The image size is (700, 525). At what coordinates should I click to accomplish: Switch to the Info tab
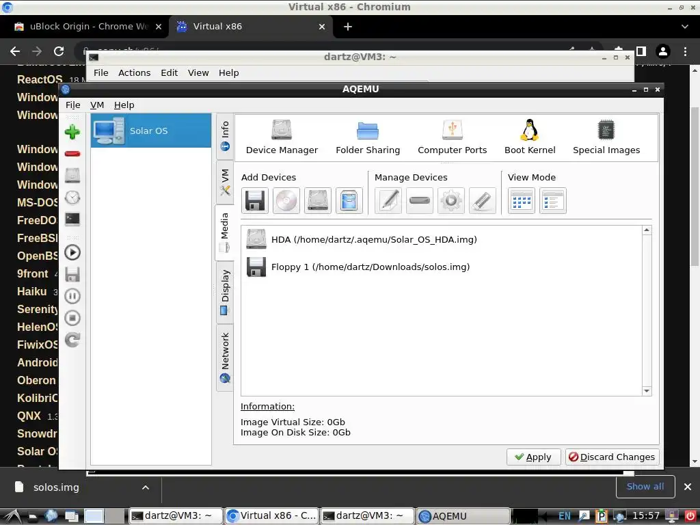click(224, 136)
